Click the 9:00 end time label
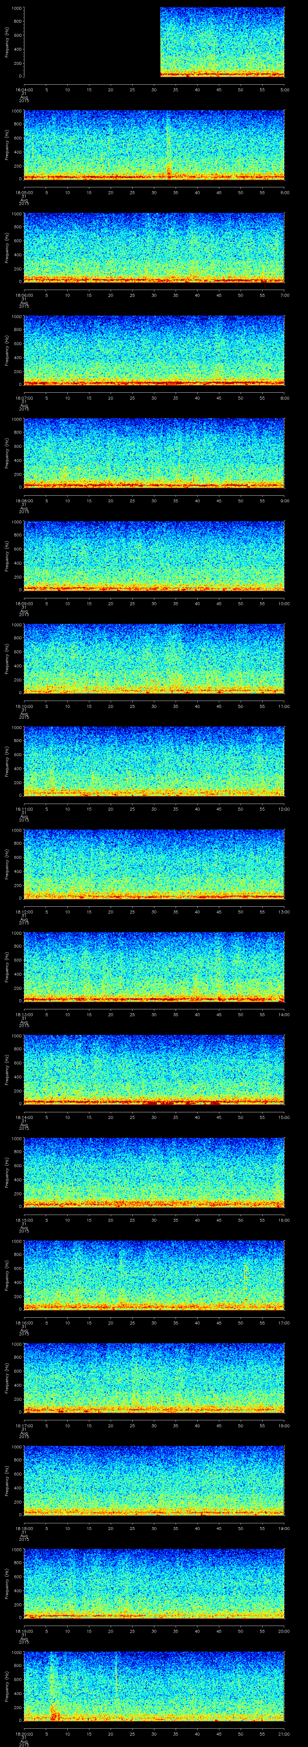 pos(284,500)
